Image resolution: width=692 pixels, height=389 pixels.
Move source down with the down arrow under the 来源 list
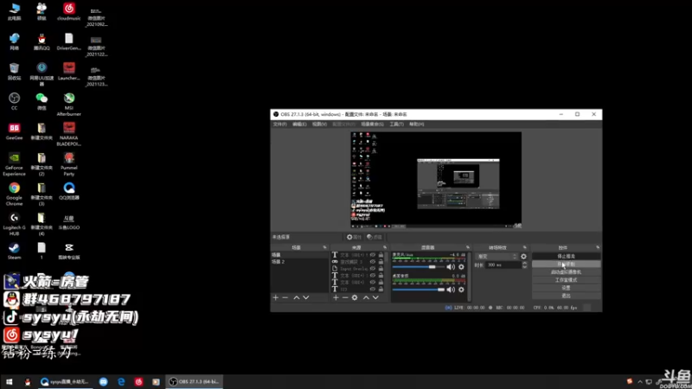click(375, 297)
